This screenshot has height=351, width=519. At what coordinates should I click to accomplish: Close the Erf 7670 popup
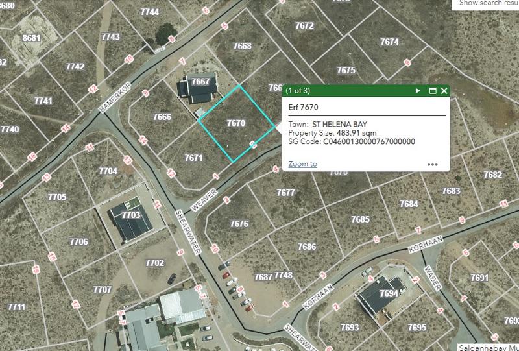[x=444, y=91]
